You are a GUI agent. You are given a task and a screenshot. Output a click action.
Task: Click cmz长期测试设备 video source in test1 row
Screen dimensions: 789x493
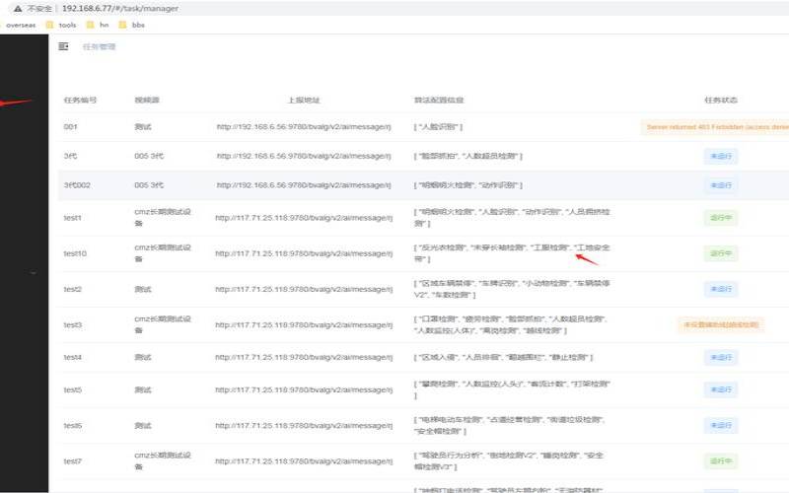point(163,217)
